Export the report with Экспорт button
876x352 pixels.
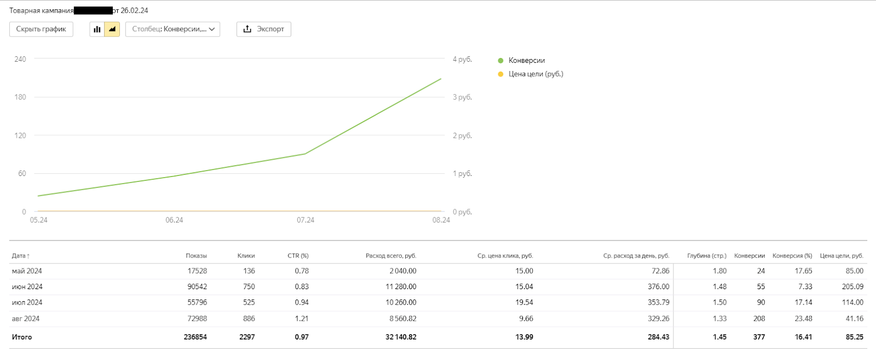[263, 30]
